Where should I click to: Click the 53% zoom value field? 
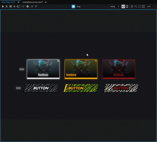pyautogui.click(x=149, y=6)
